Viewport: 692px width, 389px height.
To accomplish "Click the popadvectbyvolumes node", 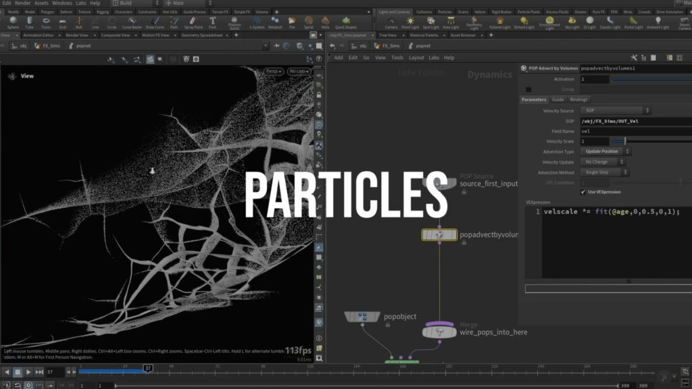I will [439, 234].
